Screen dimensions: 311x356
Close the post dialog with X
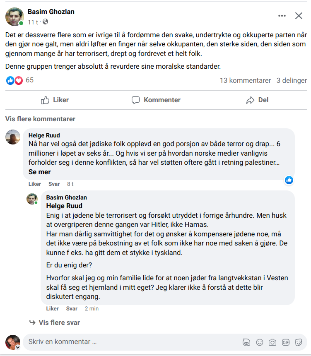[299, 16]
